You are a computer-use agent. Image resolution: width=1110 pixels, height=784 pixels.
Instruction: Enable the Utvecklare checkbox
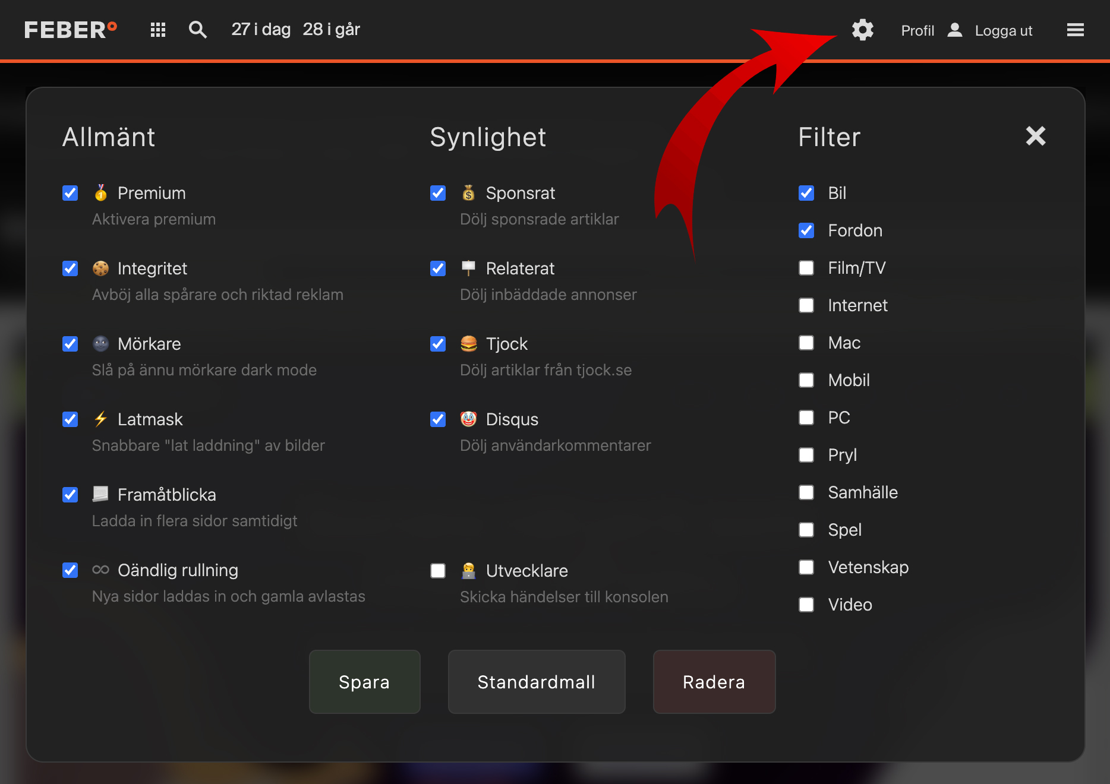438,571
